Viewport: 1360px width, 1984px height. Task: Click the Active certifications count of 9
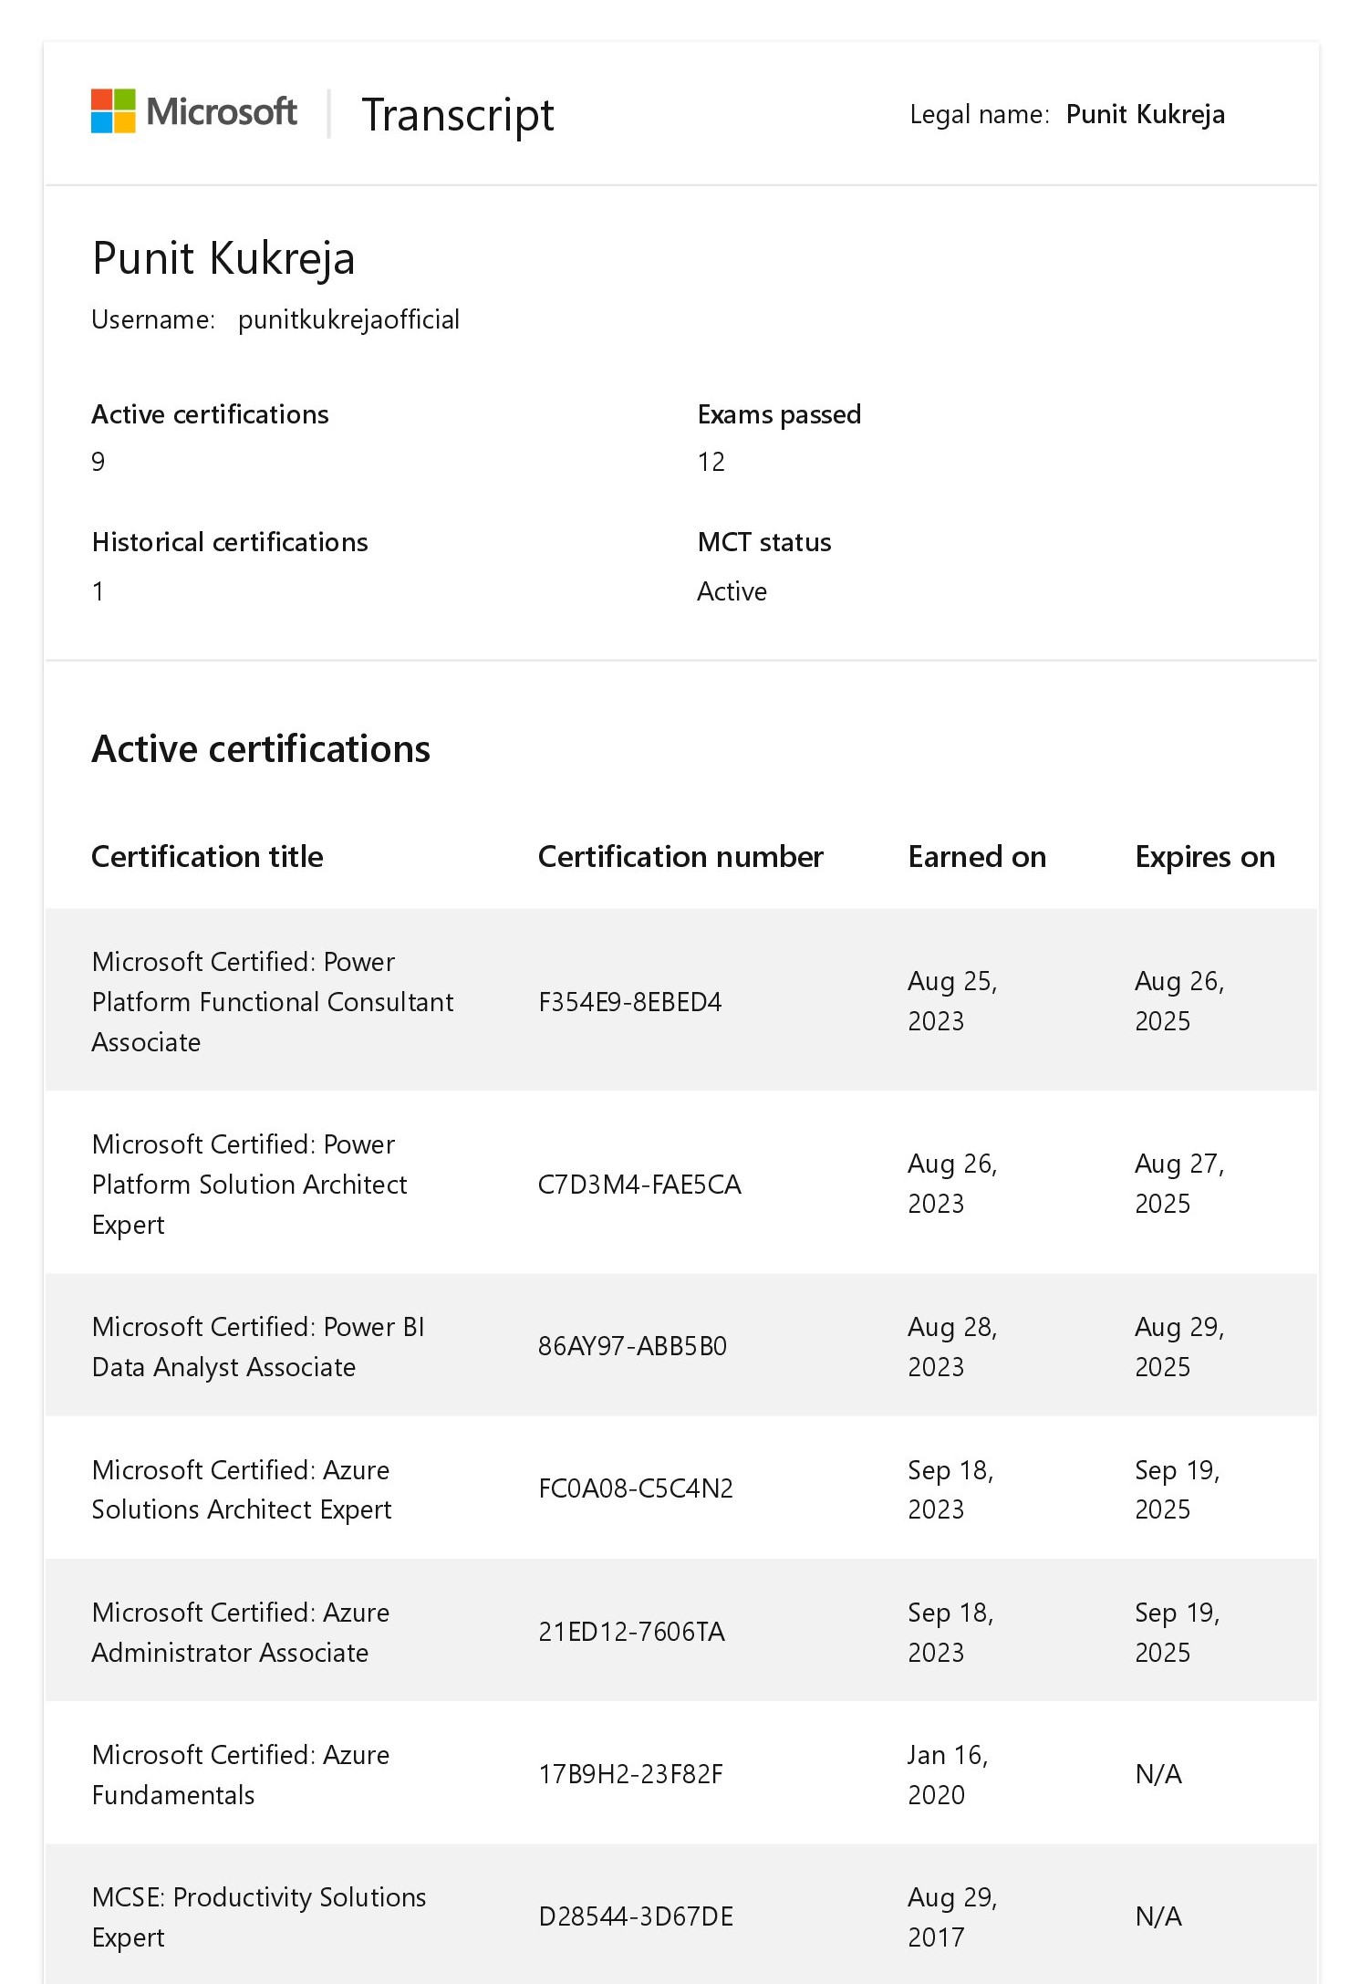pyautogui.click(x=99, y=462)
